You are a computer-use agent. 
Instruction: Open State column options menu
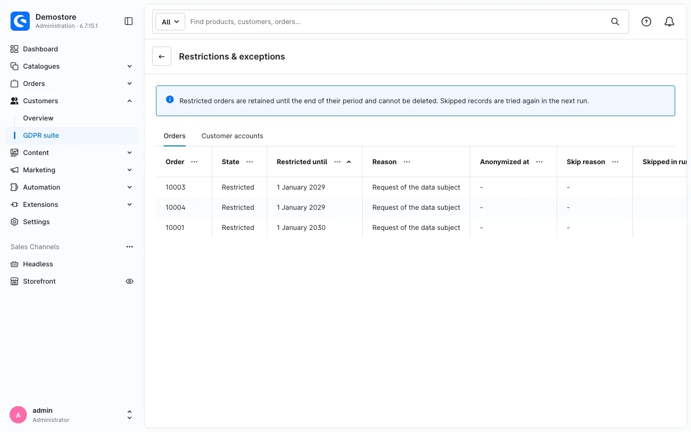click(x=250, y=162)
